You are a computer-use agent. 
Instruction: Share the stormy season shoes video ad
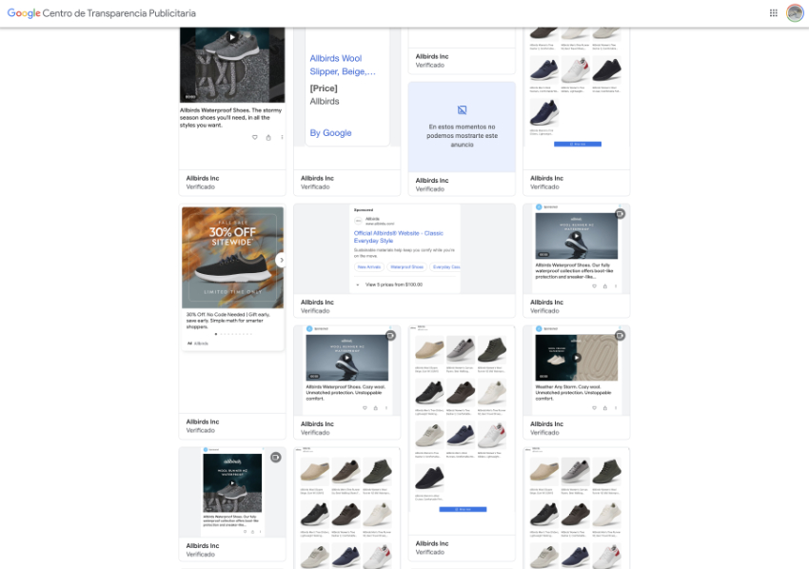(268, 137)
